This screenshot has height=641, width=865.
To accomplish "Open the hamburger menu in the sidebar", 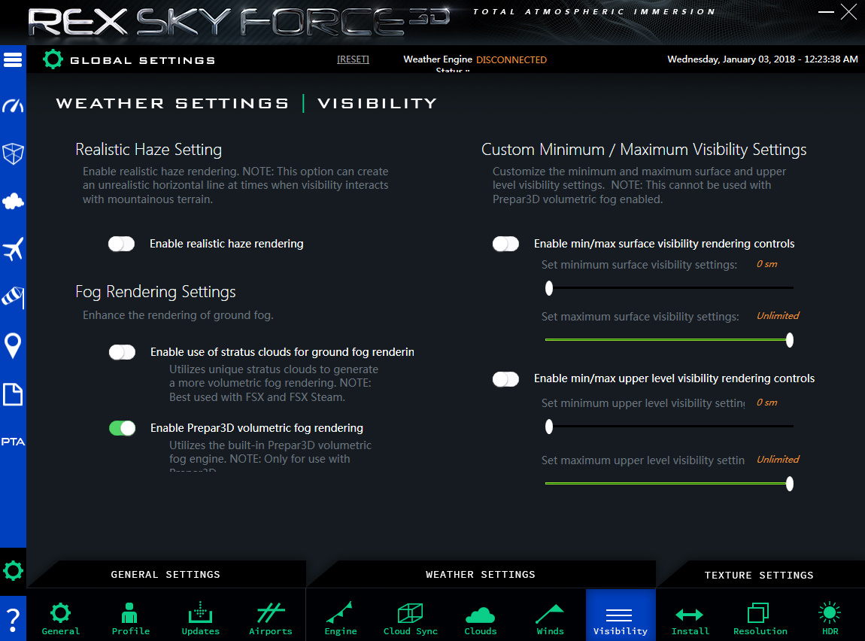I will pyautogui.click(x=13, y=59).
